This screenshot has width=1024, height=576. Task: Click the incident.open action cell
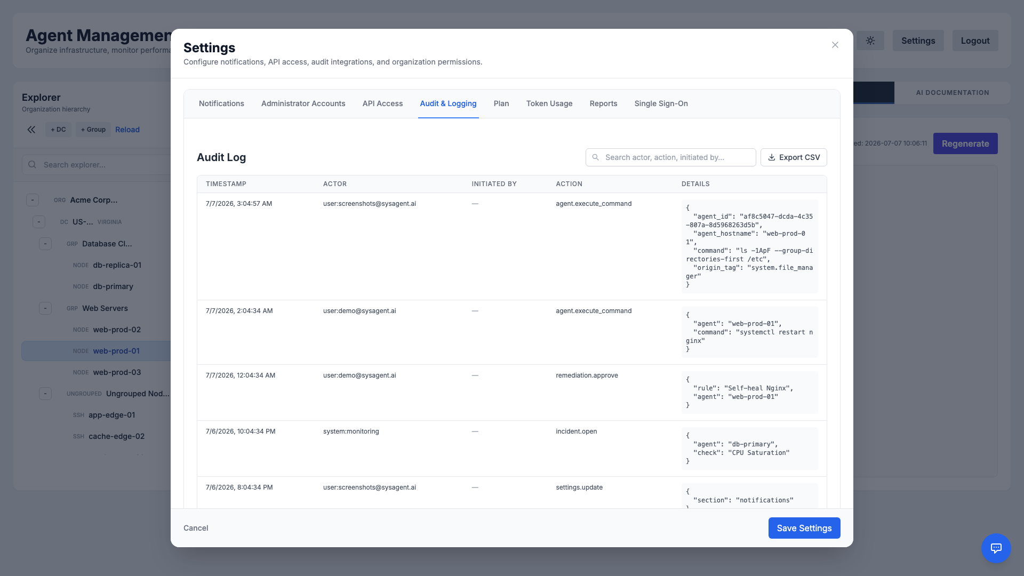click(576, 431)
